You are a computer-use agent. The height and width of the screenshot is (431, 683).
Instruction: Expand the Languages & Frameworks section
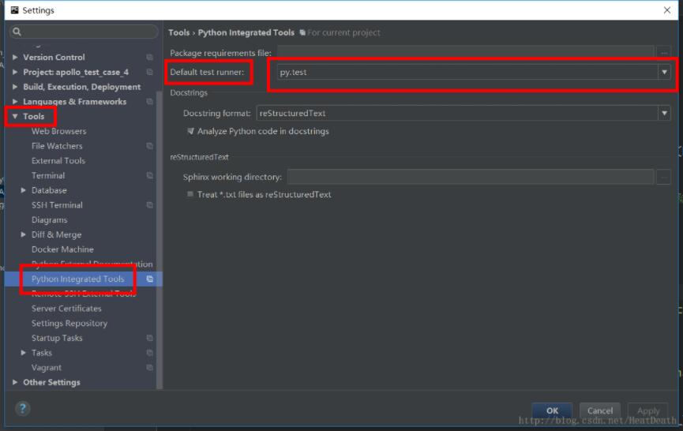pos(15,102)
